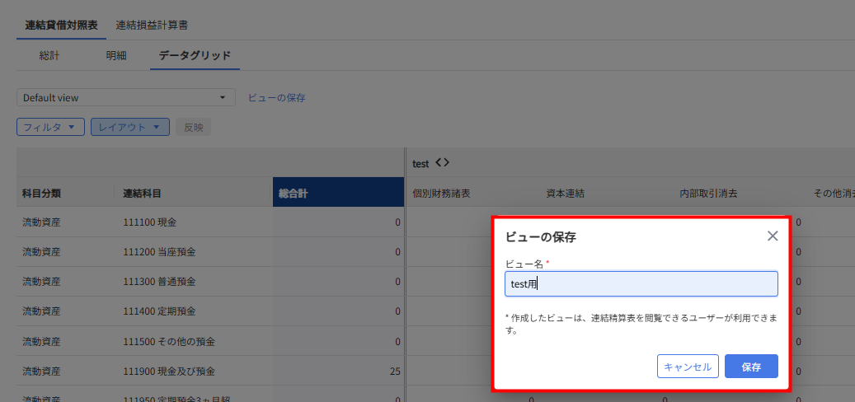Open the 明細 sub-tab
The image size is (855, 402).
[x=116, y=56]
